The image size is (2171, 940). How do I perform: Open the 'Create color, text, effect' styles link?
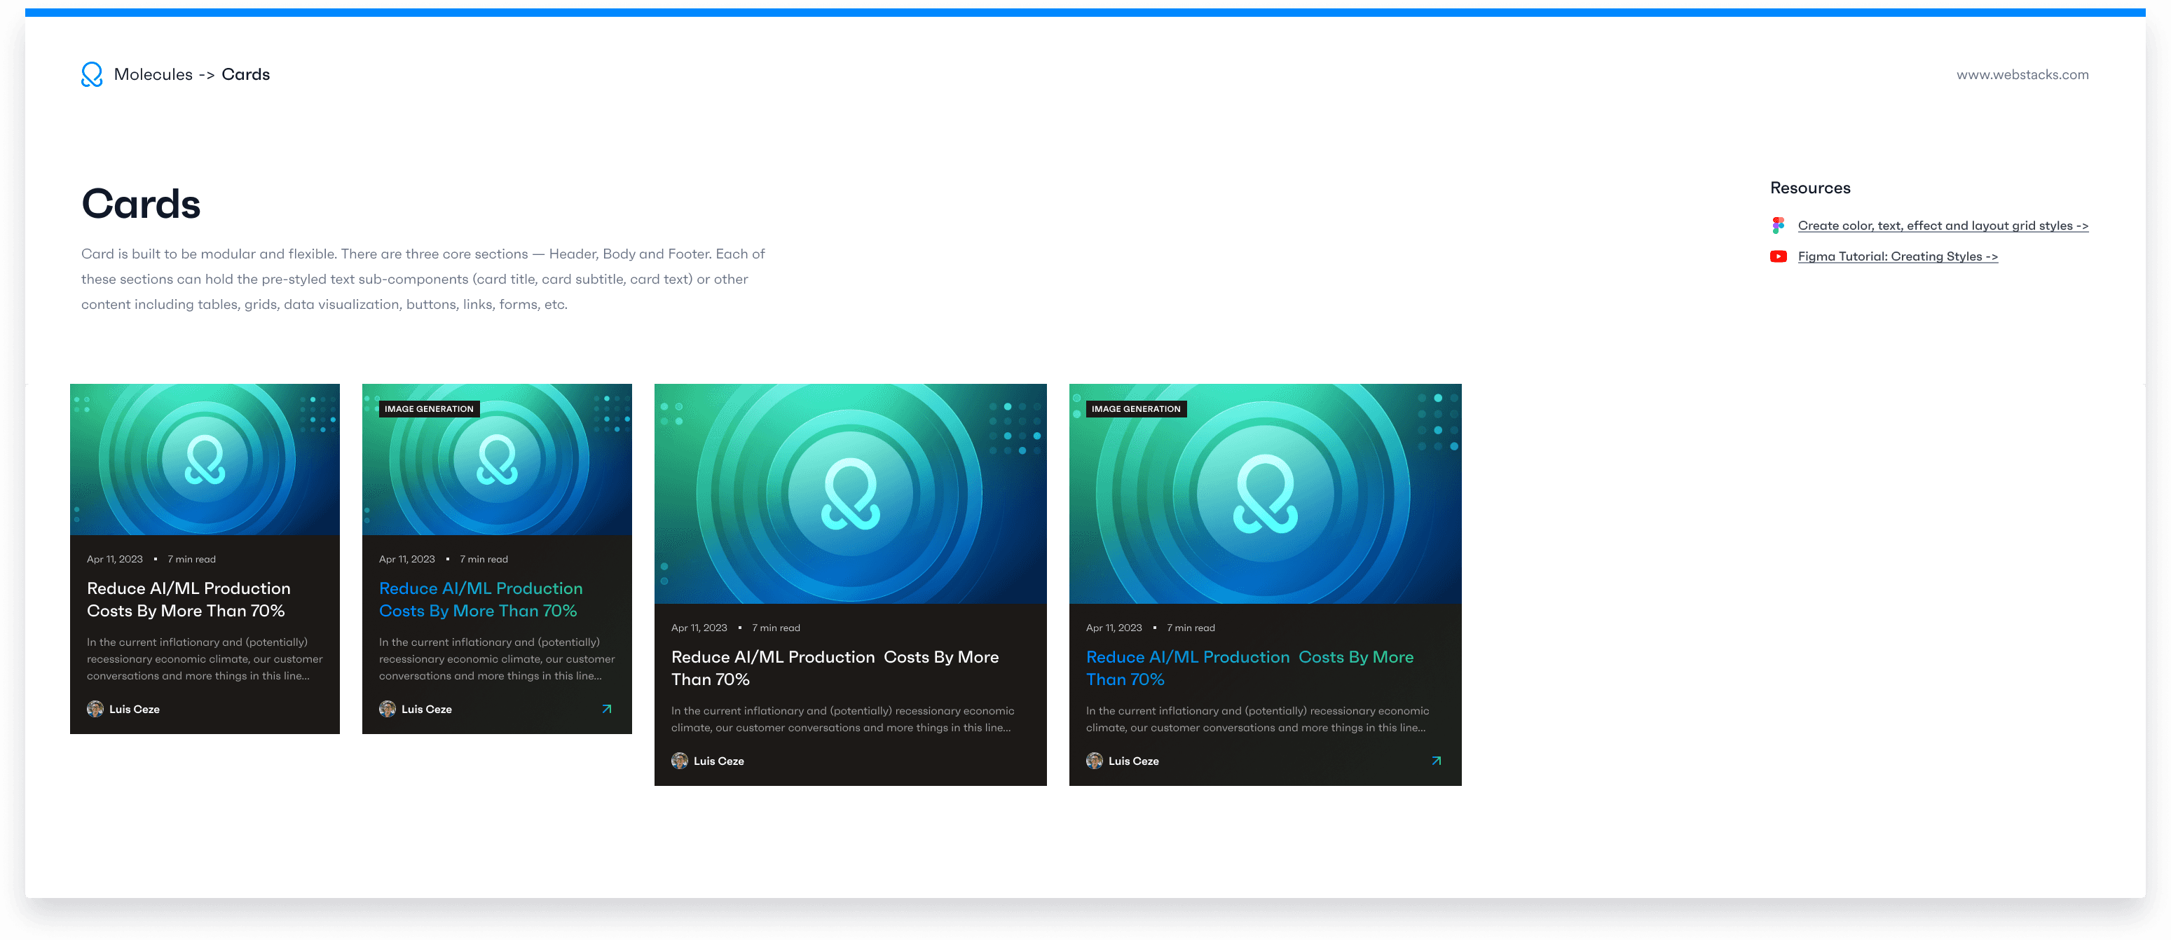[x=1943, y=226]
